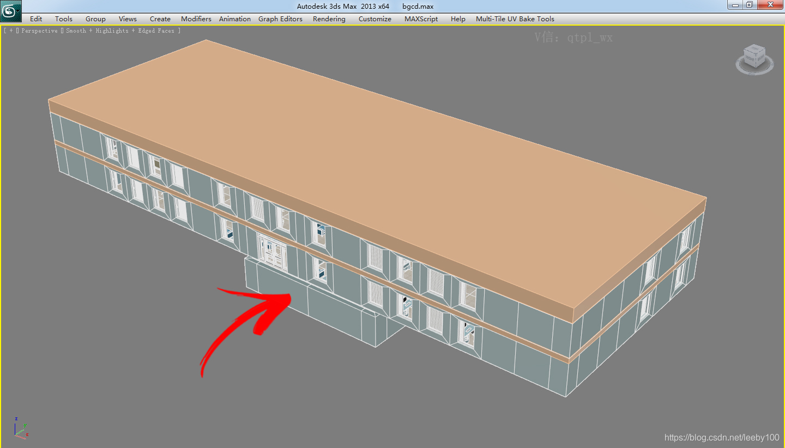Open the Edit menu
Viewport: 785px width, 448px height.
click(36, 19)
